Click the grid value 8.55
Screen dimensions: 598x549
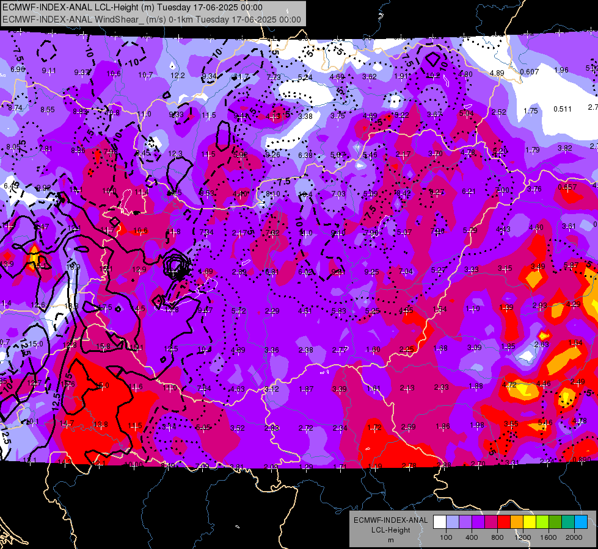click(x=48, y=109)
